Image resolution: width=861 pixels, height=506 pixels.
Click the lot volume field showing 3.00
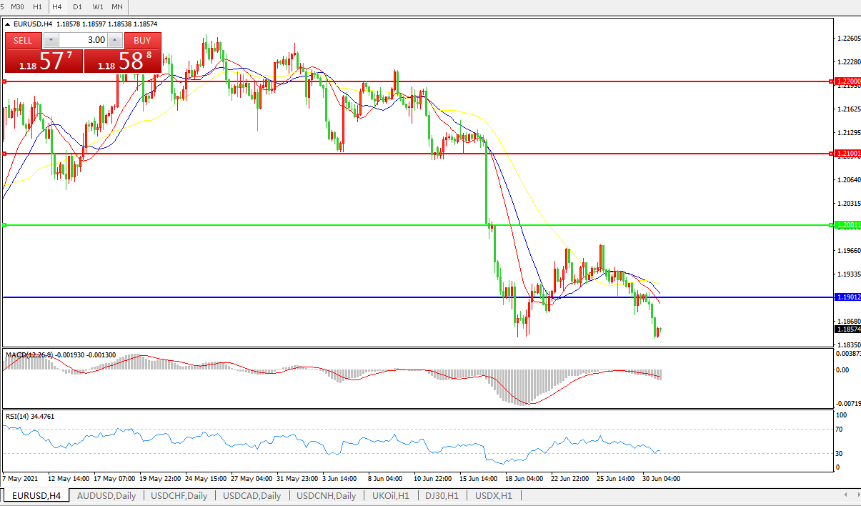pyautogui.click(x=81, y=40)
